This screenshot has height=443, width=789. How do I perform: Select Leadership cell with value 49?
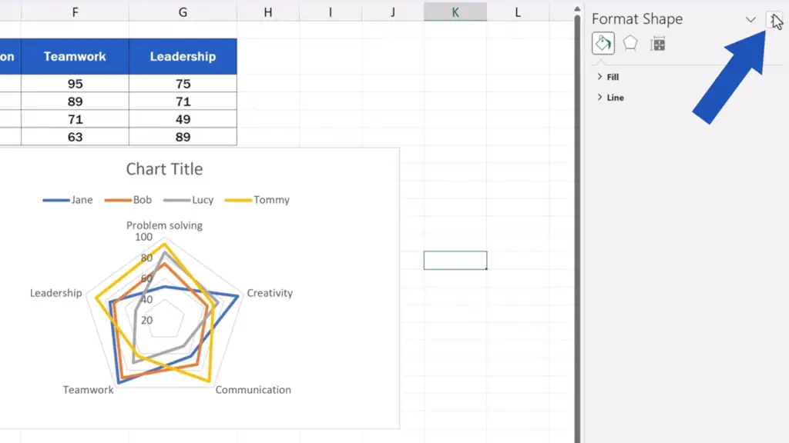183,119
